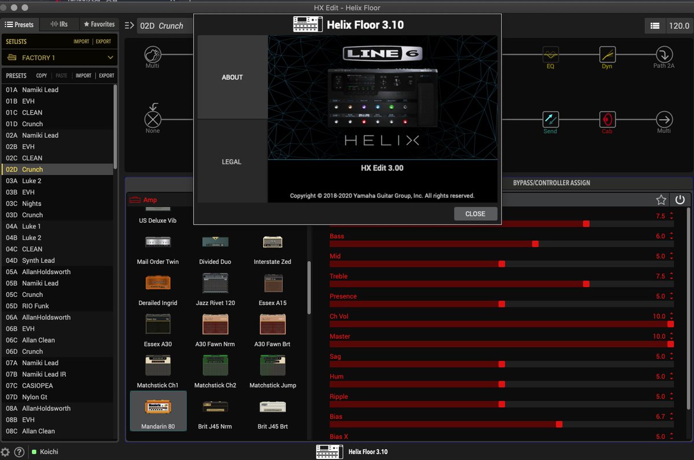Adjust the Treble value stepper
Image resolution: width=694 pixels, height=460 pixels.
tap(671, 276)
